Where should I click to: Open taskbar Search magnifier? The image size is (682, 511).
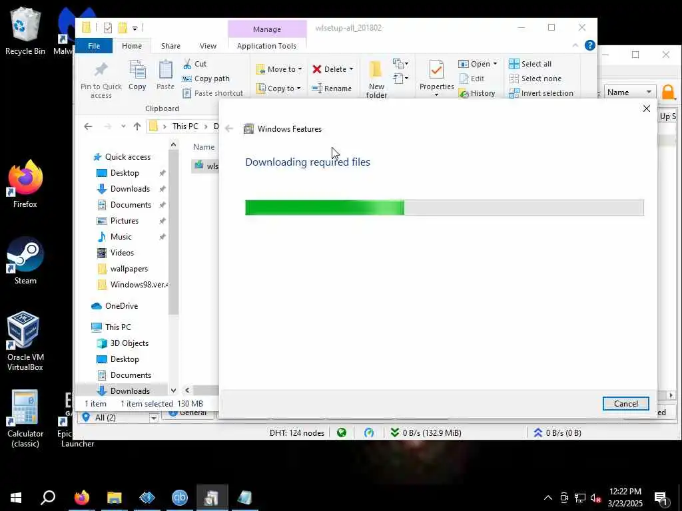[48, 497]
